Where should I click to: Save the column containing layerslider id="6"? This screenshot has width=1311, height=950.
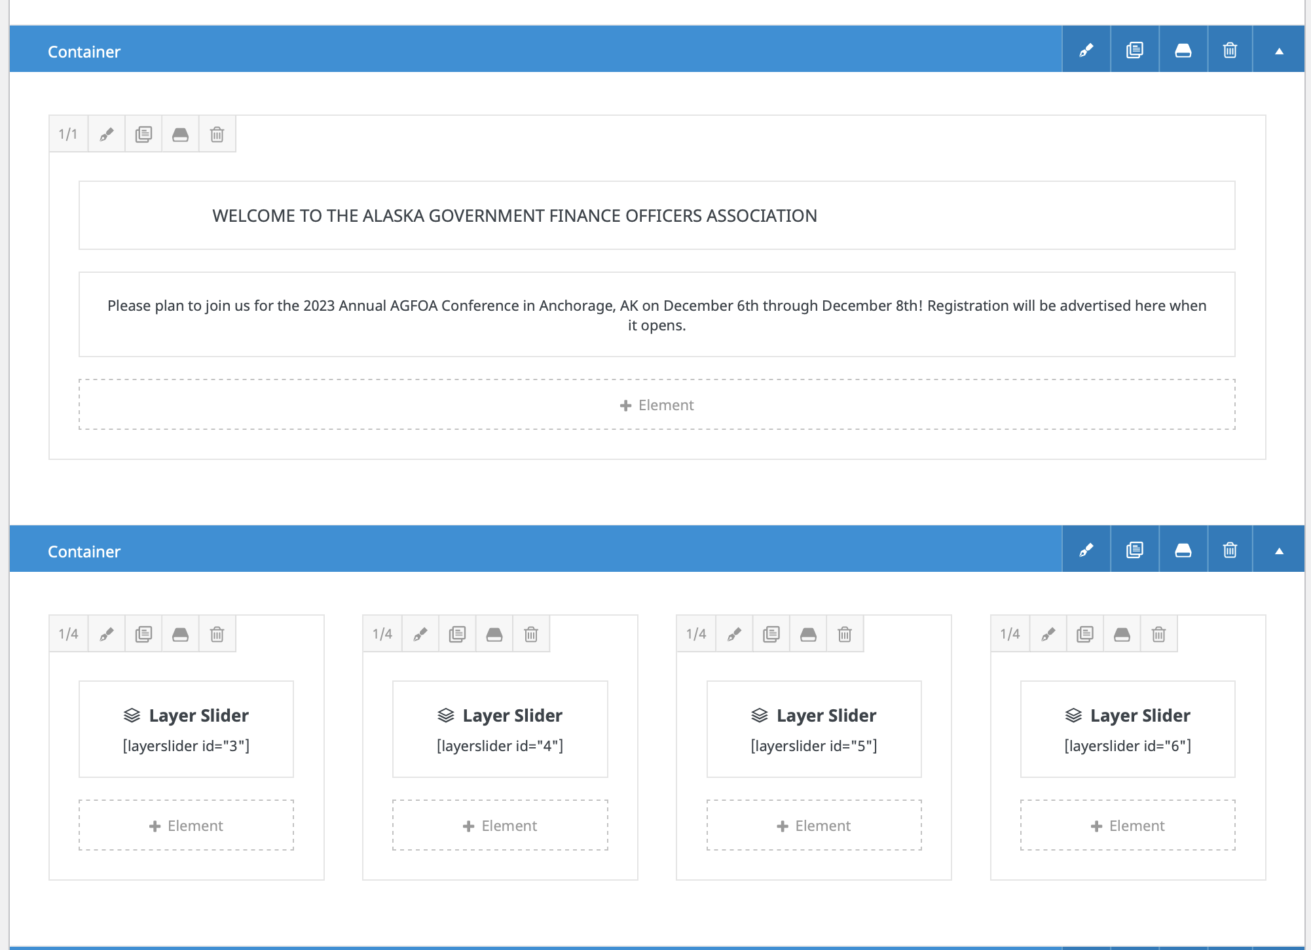[x=1122, y=634]
